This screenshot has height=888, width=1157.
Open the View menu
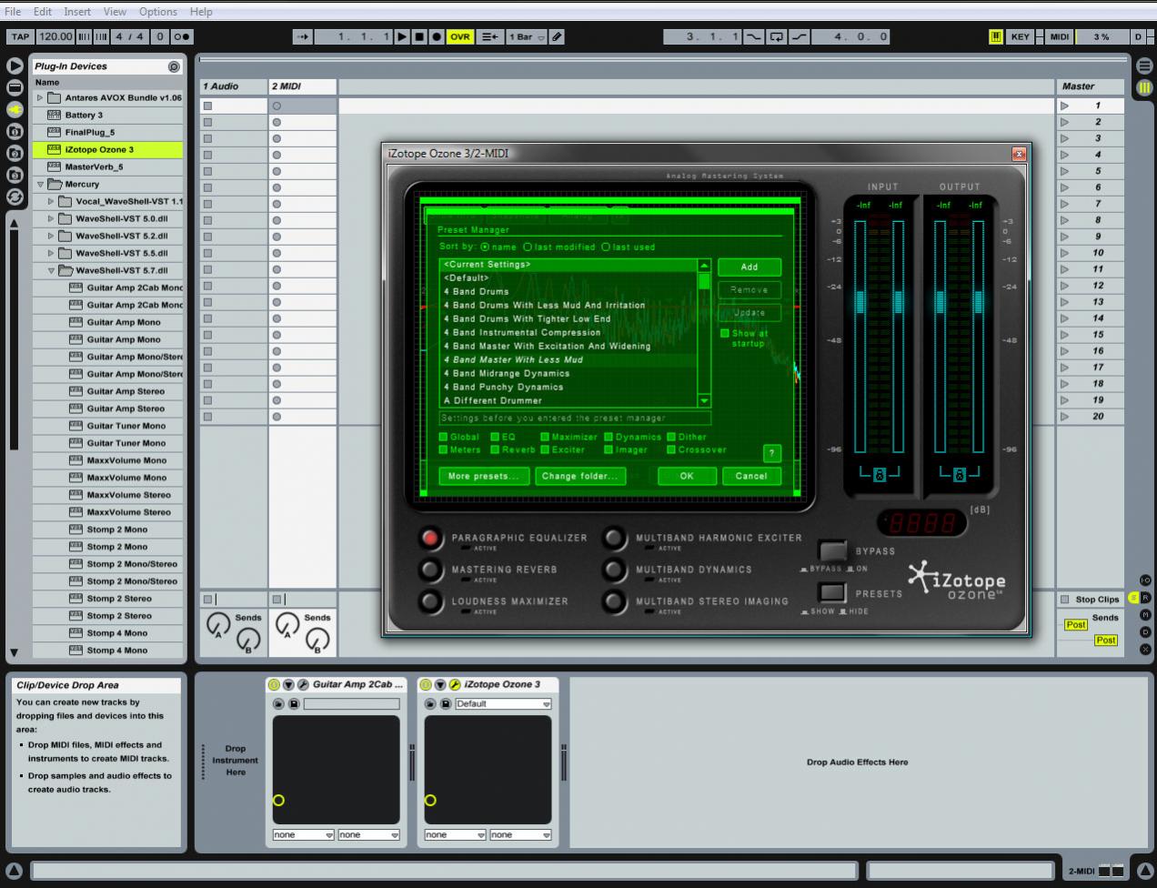coord(115,12)
